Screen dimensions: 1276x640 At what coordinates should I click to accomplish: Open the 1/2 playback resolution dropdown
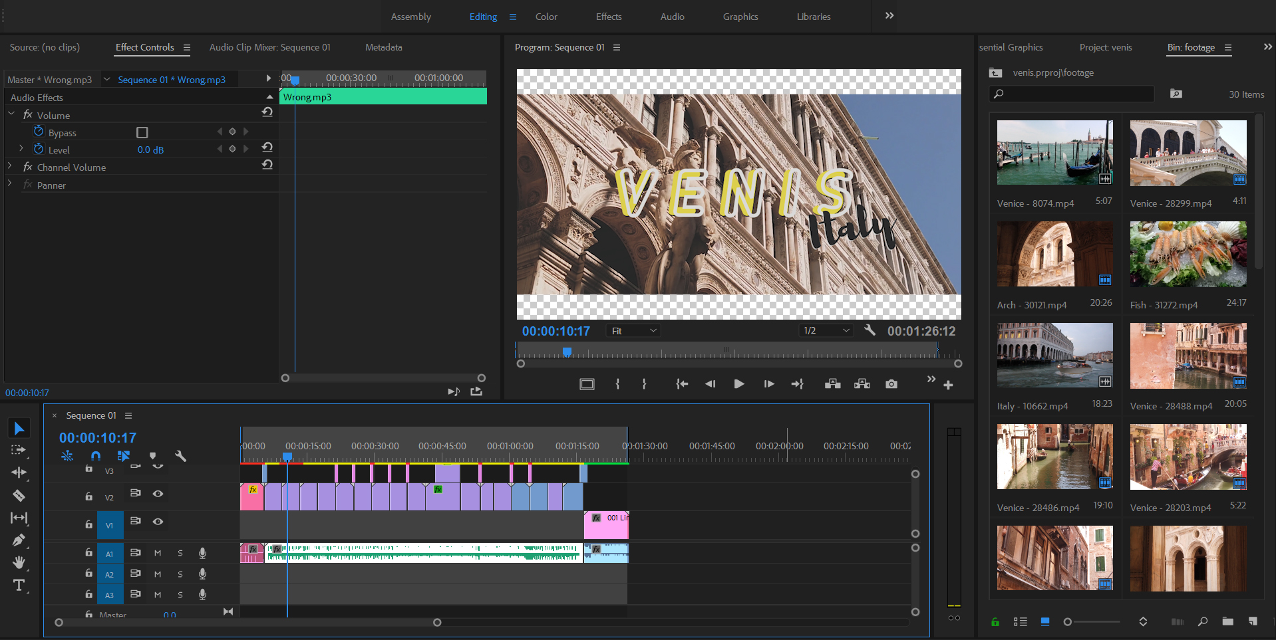point(826,331)
